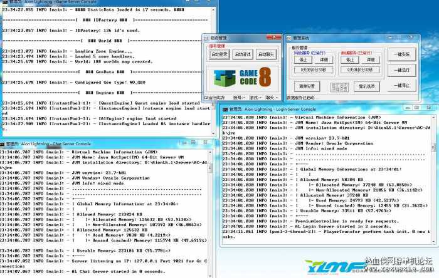The image size is (439, 278).
Task: Click the CS运行成功 status bar text
Action: [x=215, y=98]
